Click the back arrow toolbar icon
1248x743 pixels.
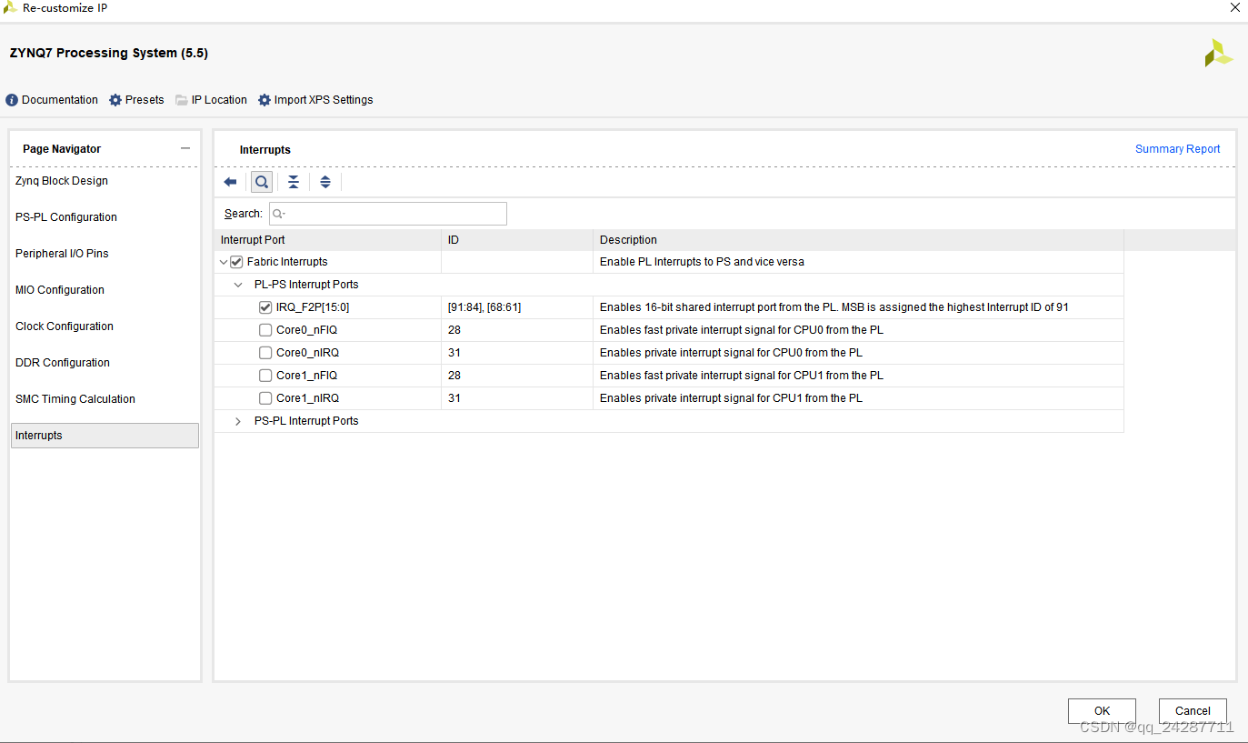pos(230,182)
